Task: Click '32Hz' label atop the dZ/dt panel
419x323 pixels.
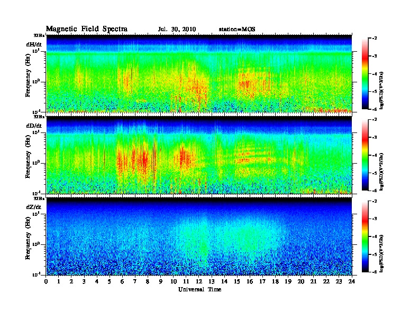Action: pyautogui.click(x=39, y=198)
